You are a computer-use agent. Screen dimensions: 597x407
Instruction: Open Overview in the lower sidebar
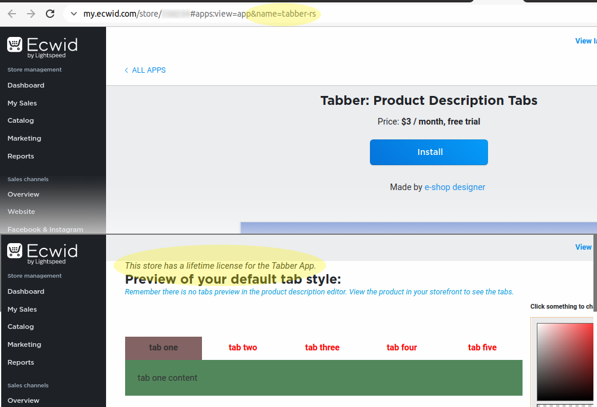(23, 400)
